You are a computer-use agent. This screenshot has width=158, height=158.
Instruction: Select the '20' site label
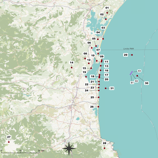[x=106, y=79]
